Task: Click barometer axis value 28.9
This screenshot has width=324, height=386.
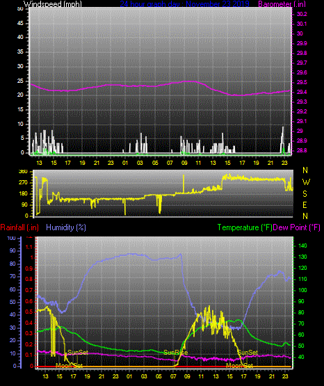Action: (x=302, y=140)
